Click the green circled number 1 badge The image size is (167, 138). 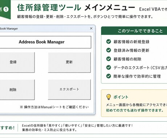click(6, 9)
